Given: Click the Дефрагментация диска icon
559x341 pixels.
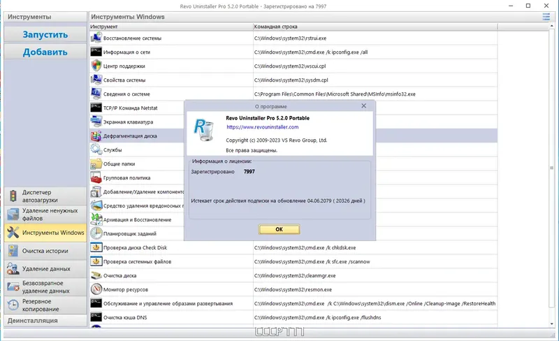Looking at the screenshot, I should 96,136.
